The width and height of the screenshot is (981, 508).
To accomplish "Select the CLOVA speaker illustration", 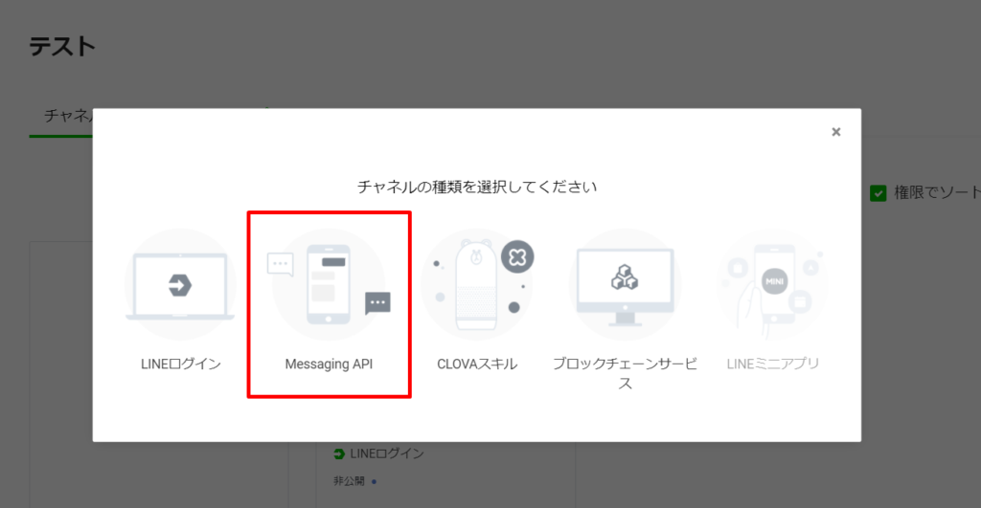I will click(x=476, y=285).
